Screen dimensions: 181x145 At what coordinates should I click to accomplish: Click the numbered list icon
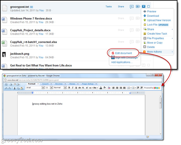click(x=129, y=88)
